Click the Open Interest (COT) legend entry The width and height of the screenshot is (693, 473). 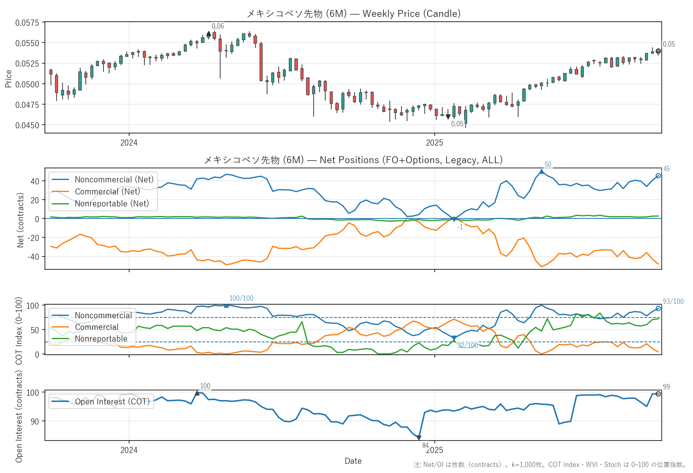(x=112, y=402)
